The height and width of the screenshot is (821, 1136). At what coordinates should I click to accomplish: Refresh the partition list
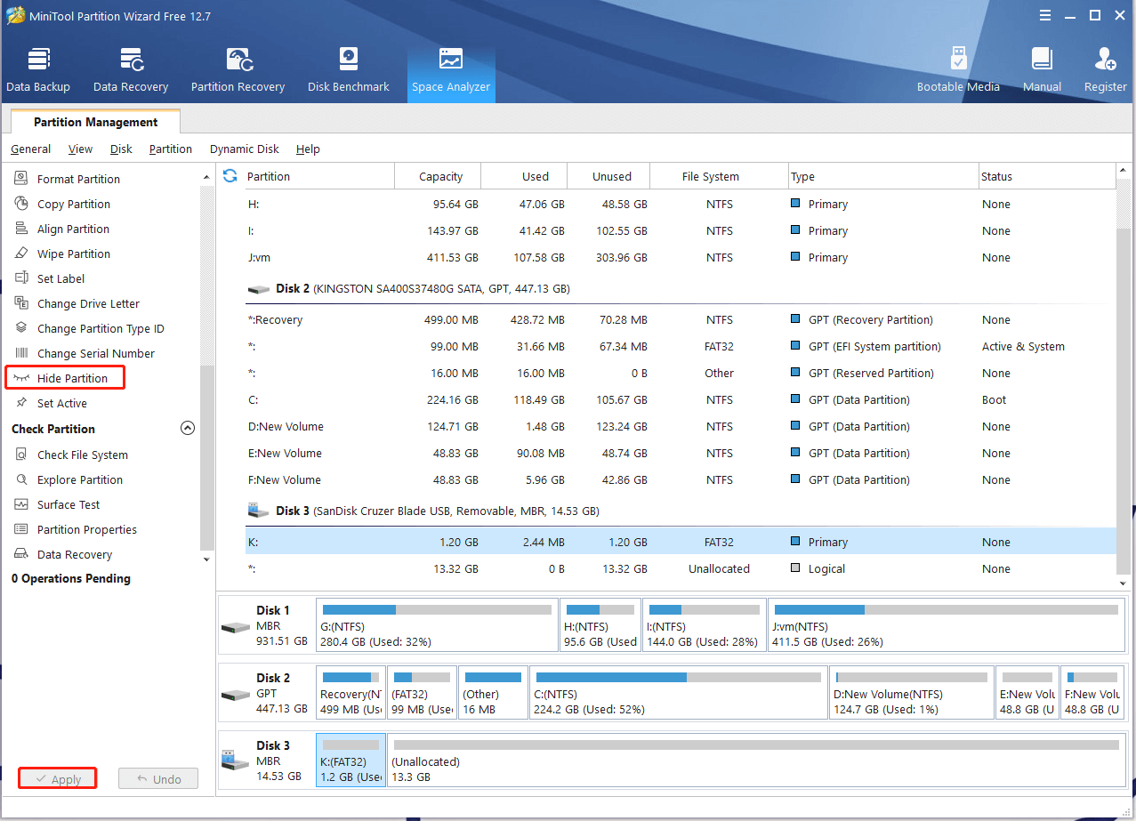[230, 176]
